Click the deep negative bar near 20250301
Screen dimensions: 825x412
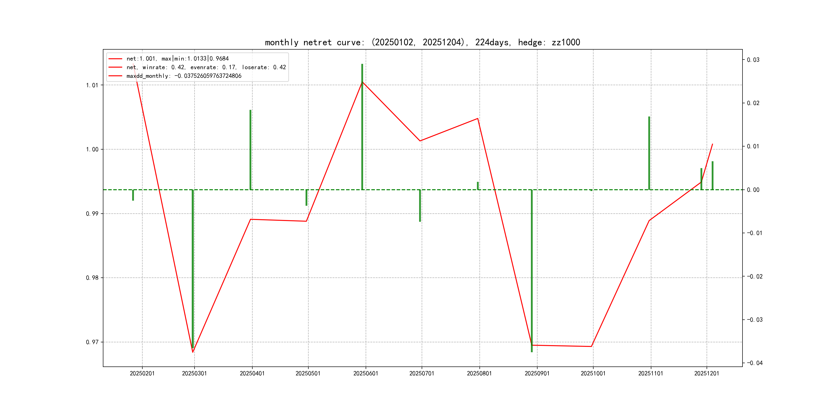tap(193, 269)
